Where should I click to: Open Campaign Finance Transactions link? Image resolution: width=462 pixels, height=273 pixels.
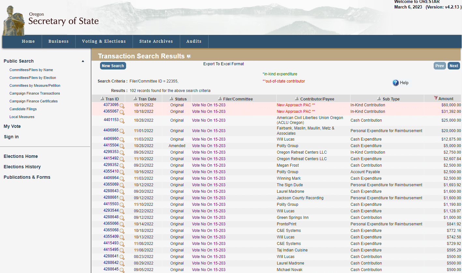point(35,93)
